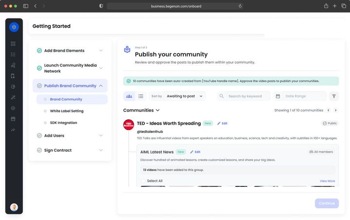This screenshot has width=350, height=220.
Task: Click the calendar icon in Date Range
Action: coord(278,96)
